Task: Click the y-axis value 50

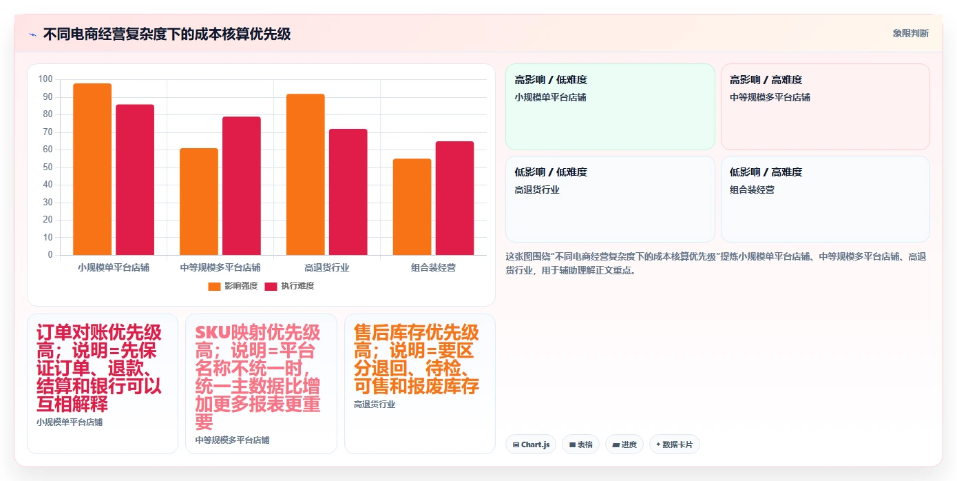Action: click(x=48, y=167)
